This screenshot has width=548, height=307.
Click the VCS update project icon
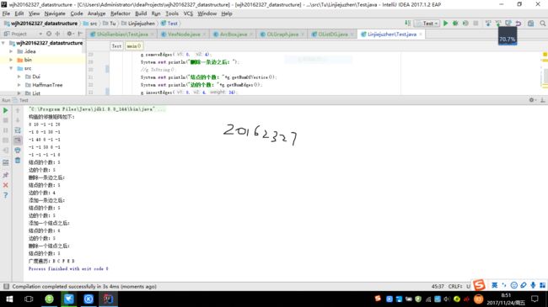(488, 24)
